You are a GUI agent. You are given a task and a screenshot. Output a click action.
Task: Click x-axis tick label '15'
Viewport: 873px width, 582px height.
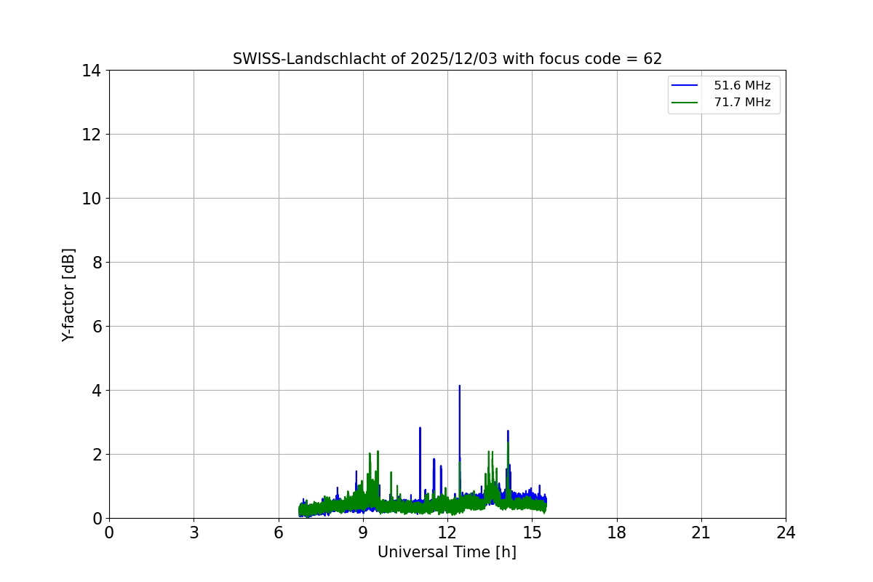pyautogui.click(x=532, y=533)
